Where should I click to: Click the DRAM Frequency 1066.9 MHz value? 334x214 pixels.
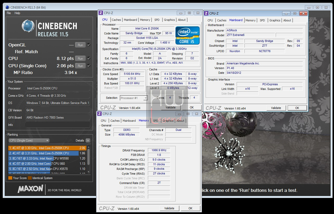coord(159,150)
